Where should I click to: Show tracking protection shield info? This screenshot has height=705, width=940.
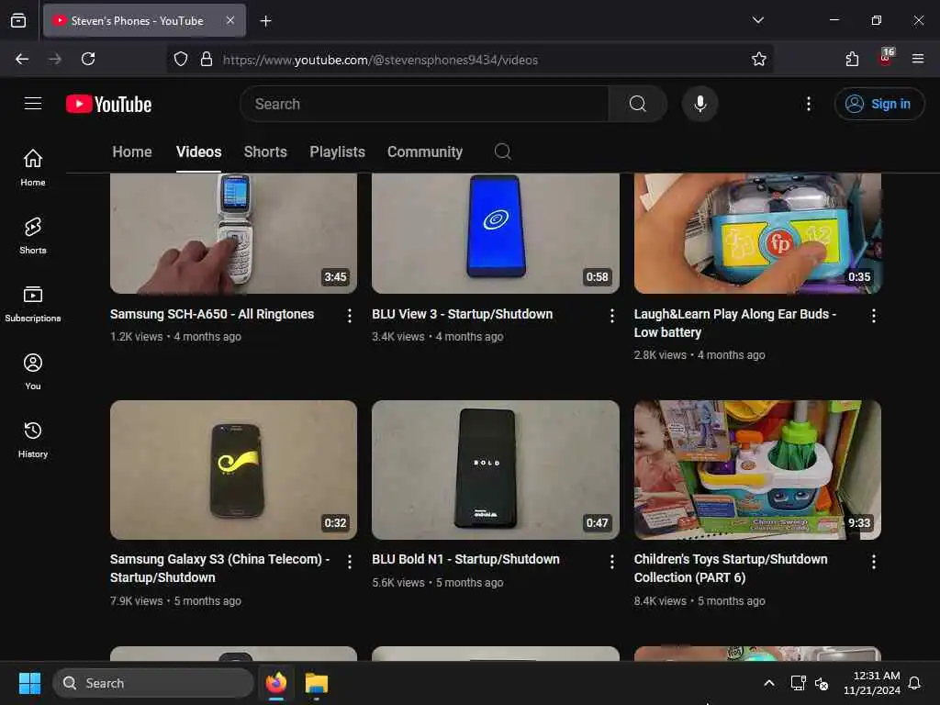181,59
